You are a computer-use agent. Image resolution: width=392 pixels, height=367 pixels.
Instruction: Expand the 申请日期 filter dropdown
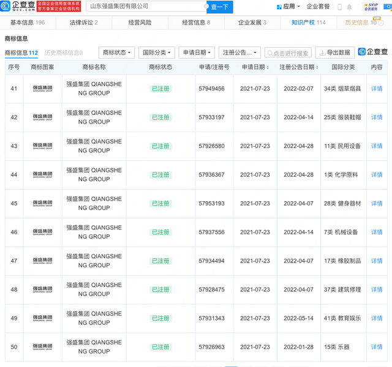point(197,53)
